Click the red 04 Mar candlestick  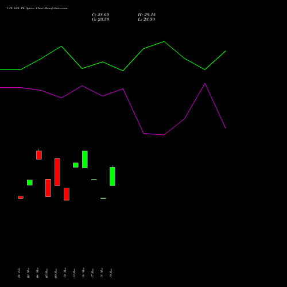pyautogui.click(x=39, y=155)
